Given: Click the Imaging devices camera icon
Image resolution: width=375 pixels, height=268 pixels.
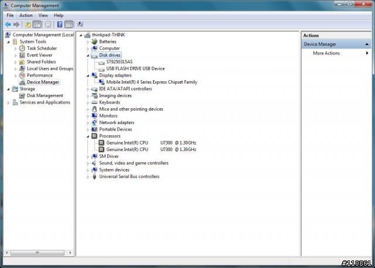Looking at the screenshot, I should pyautogui.click(x=95, y=95).
